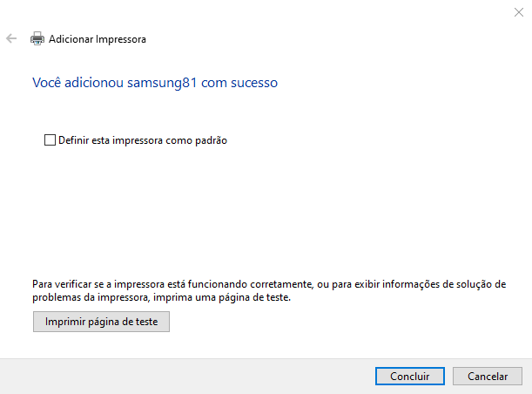Click the "Definir esta impressora como padrão" label
Viewport: 532px width, 394px height.
click(143, 139)
